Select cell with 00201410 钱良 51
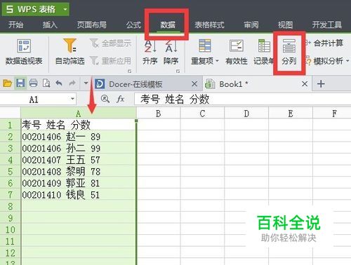351x265 pixels. (x=79, y=195)
